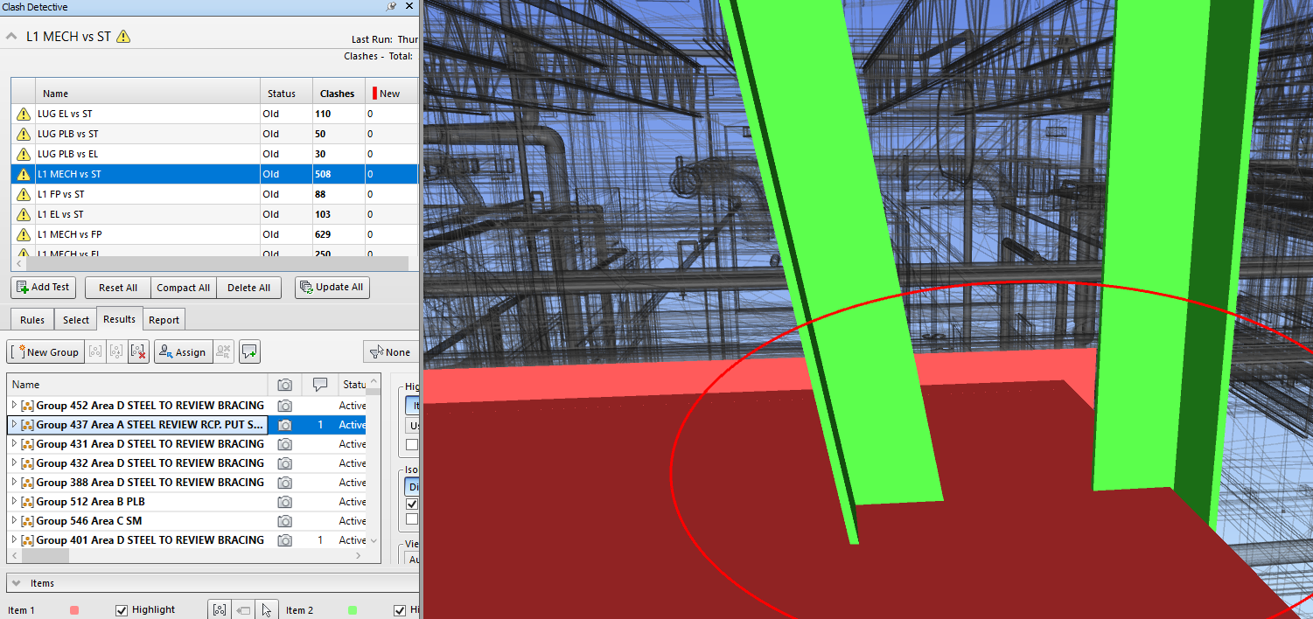Click the add comment icon
Viewport: 1313px width, 619px height.
(x=249, y=352)
